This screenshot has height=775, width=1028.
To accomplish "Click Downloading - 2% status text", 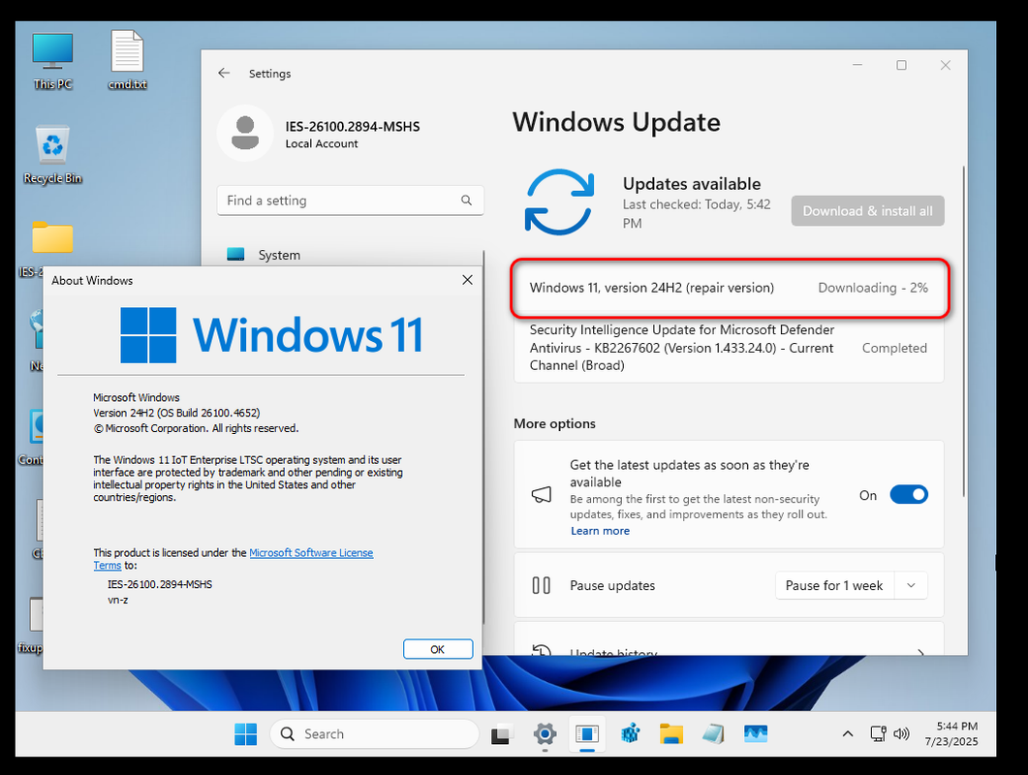I will 873,288.
